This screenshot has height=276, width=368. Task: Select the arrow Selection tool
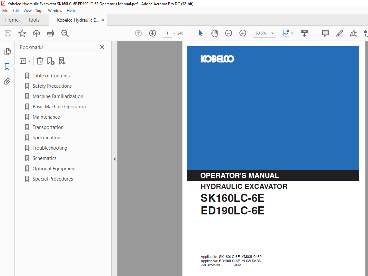(200, 33)
